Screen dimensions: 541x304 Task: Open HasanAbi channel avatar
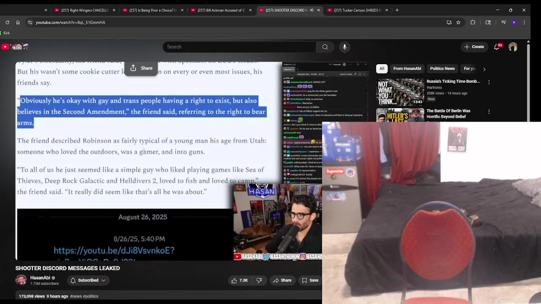point(21,280)
